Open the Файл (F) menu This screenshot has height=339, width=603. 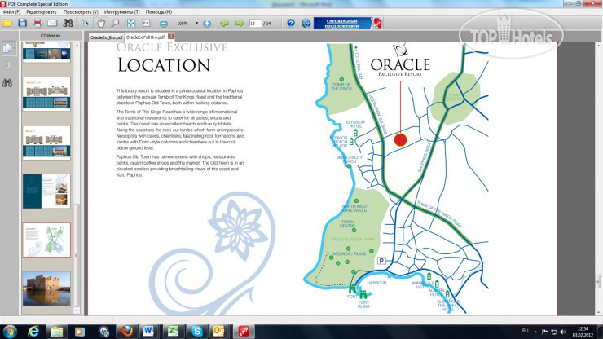coord(11,12)
